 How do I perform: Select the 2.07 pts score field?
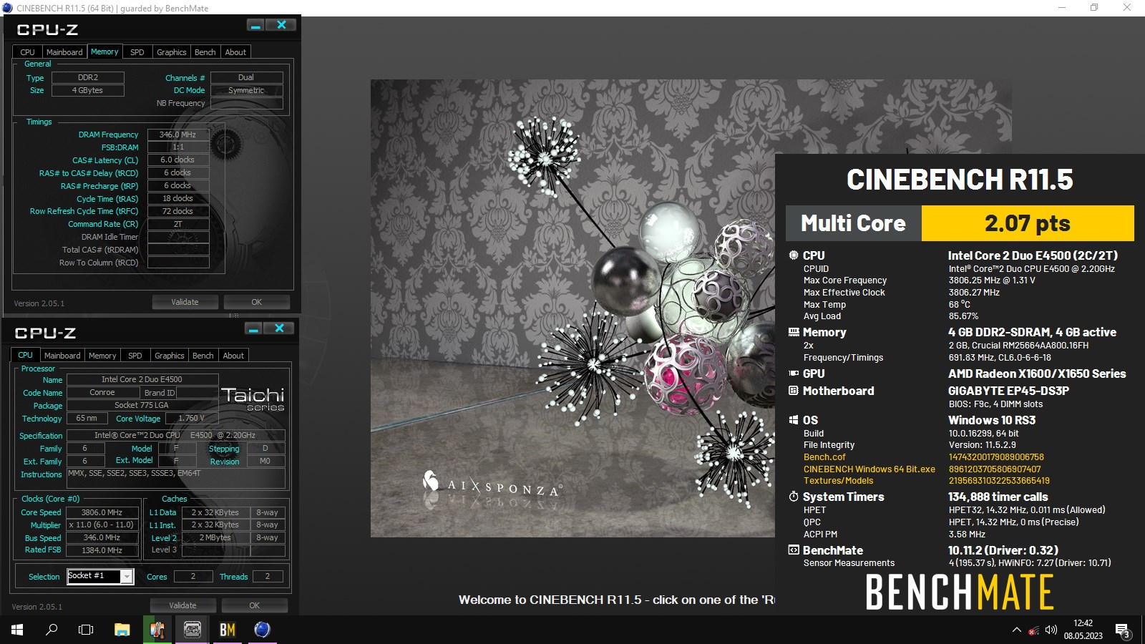1028,223
